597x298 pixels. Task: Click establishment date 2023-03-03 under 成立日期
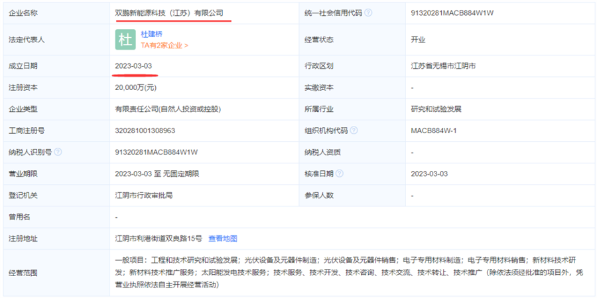coord(133,66)
